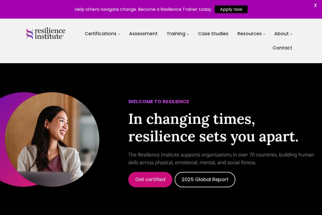Click the Resources menu label
322x215 pixels.
[250, 34]
